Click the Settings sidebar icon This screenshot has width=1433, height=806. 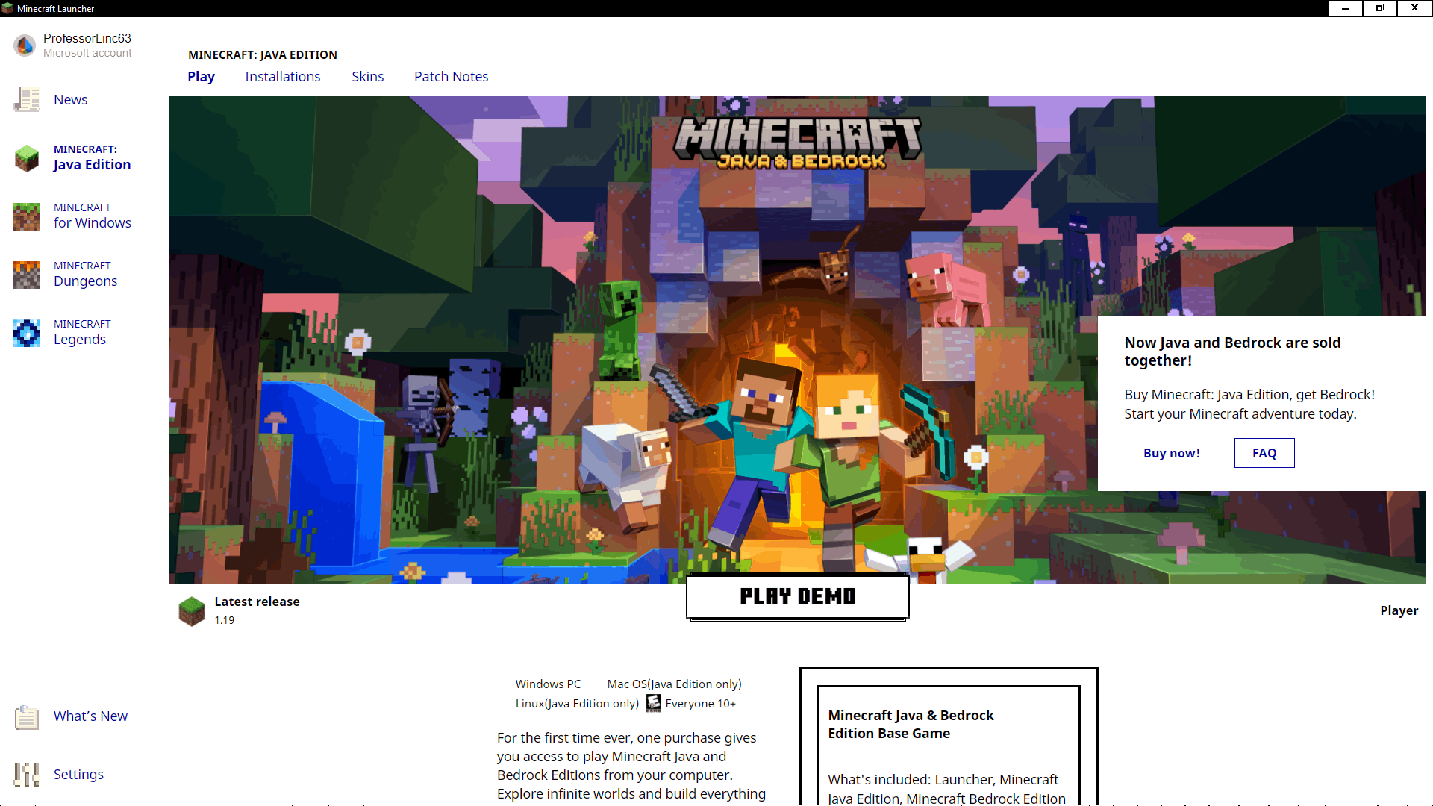[27, 773]
